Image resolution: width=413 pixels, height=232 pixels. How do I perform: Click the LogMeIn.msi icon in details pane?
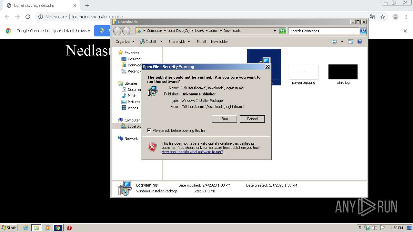125,188
